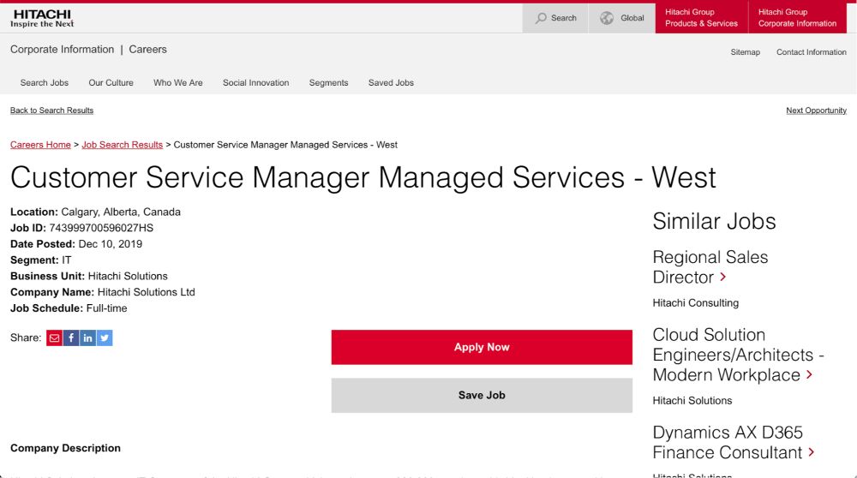Click the magnifying glass search icon
The height and width of the screenshot is (478, 857).
point(541,18)
